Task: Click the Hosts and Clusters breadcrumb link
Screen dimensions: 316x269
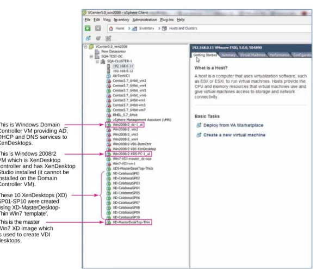Action: coord(183,28)
